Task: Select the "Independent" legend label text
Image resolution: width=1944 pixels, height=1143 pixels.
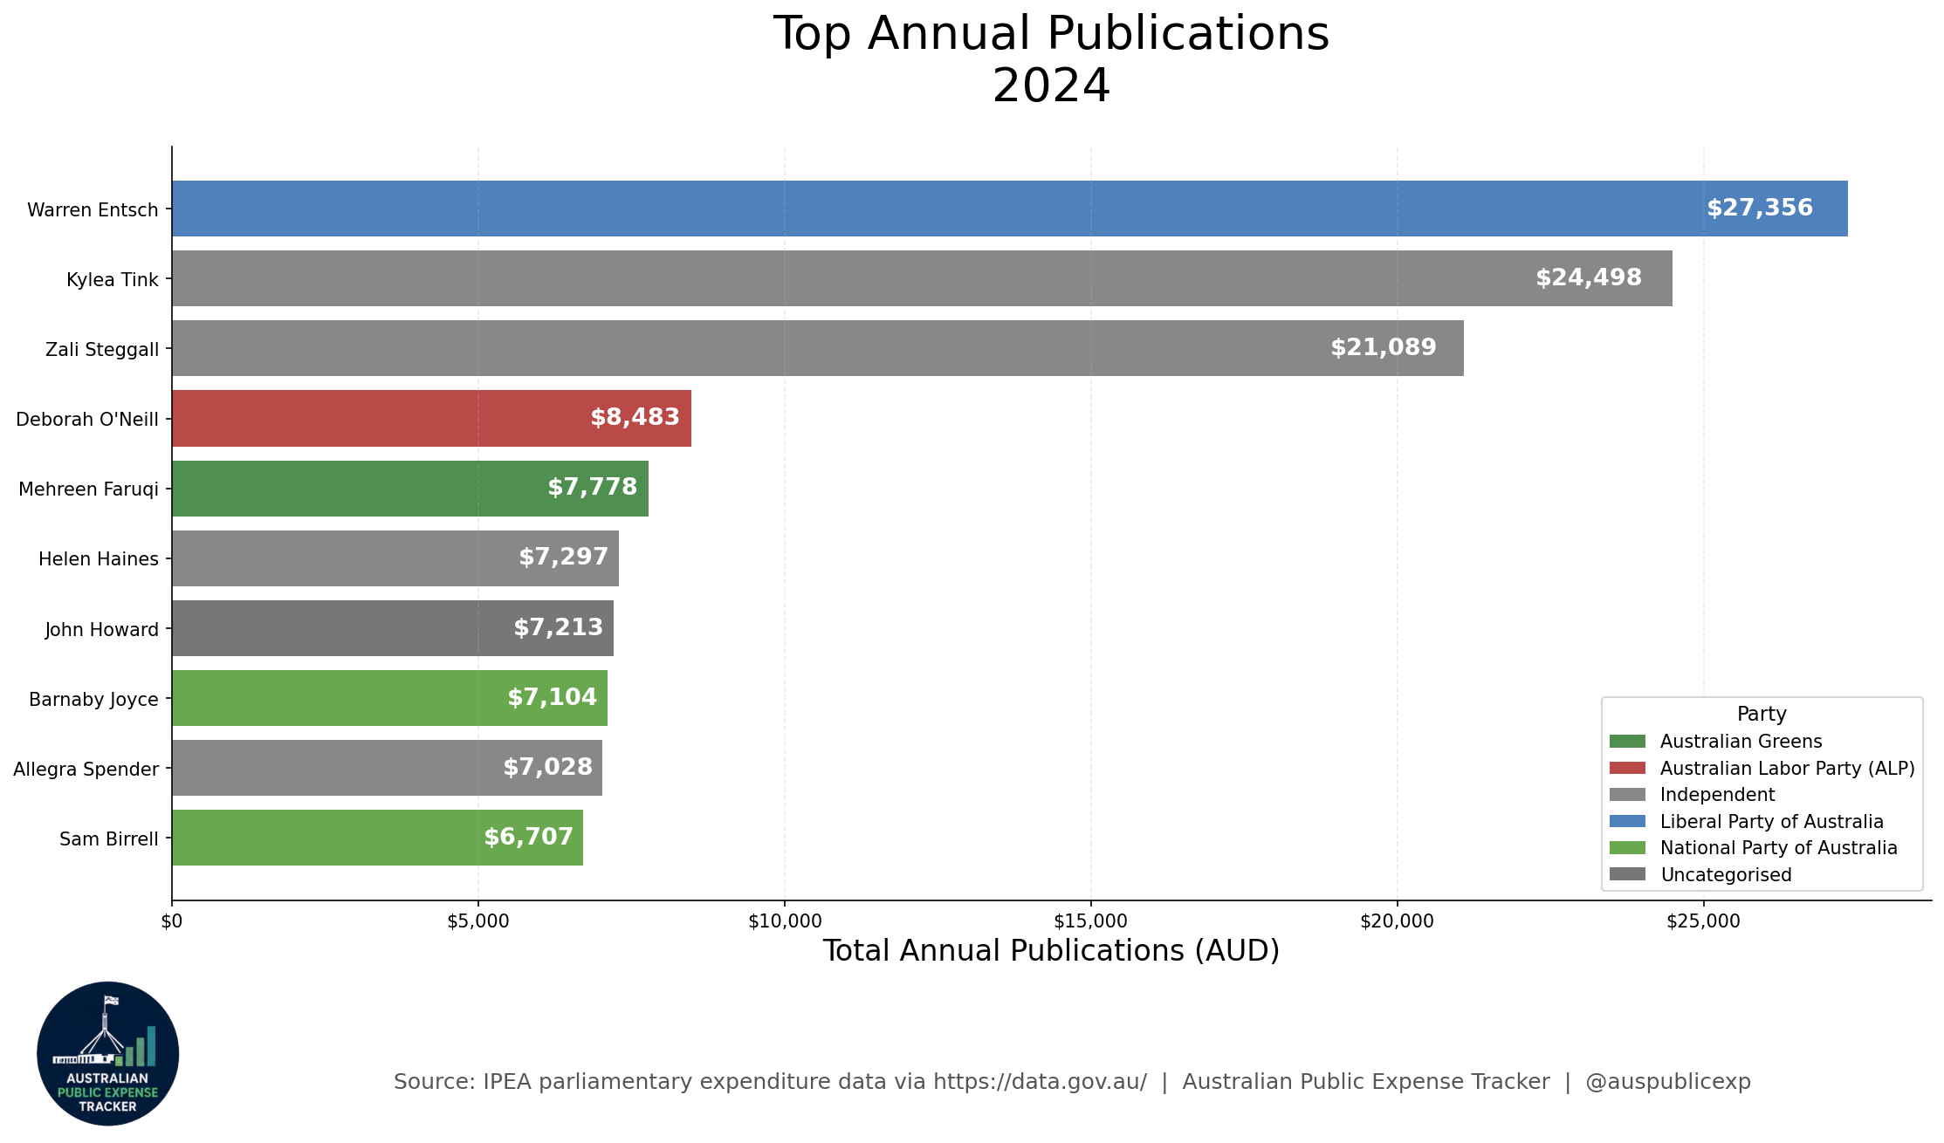Action: [x=1718, y=796]
